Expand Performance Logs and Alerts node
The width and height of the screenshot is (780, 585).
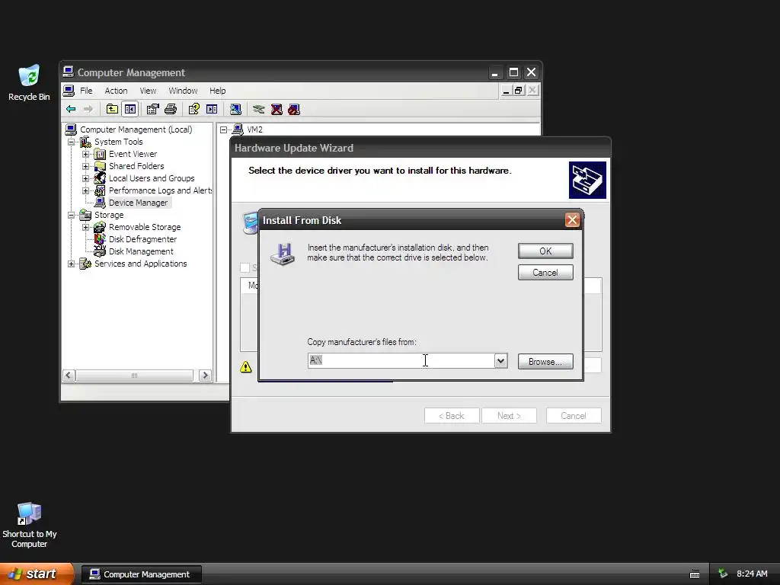[85, 190]
